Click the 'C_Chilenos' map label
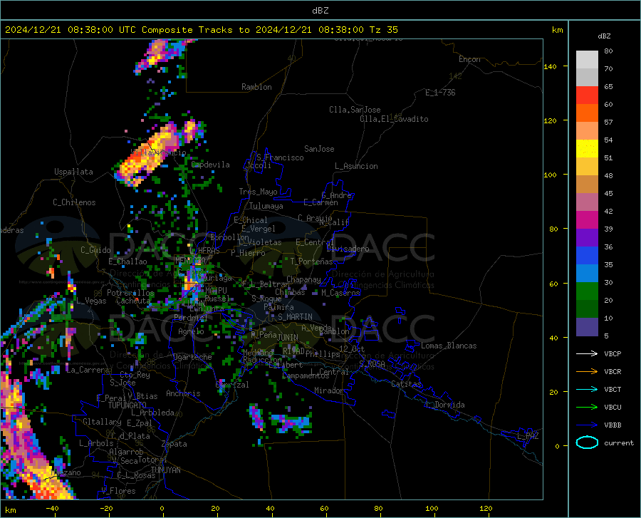 [x=74, y=202]
